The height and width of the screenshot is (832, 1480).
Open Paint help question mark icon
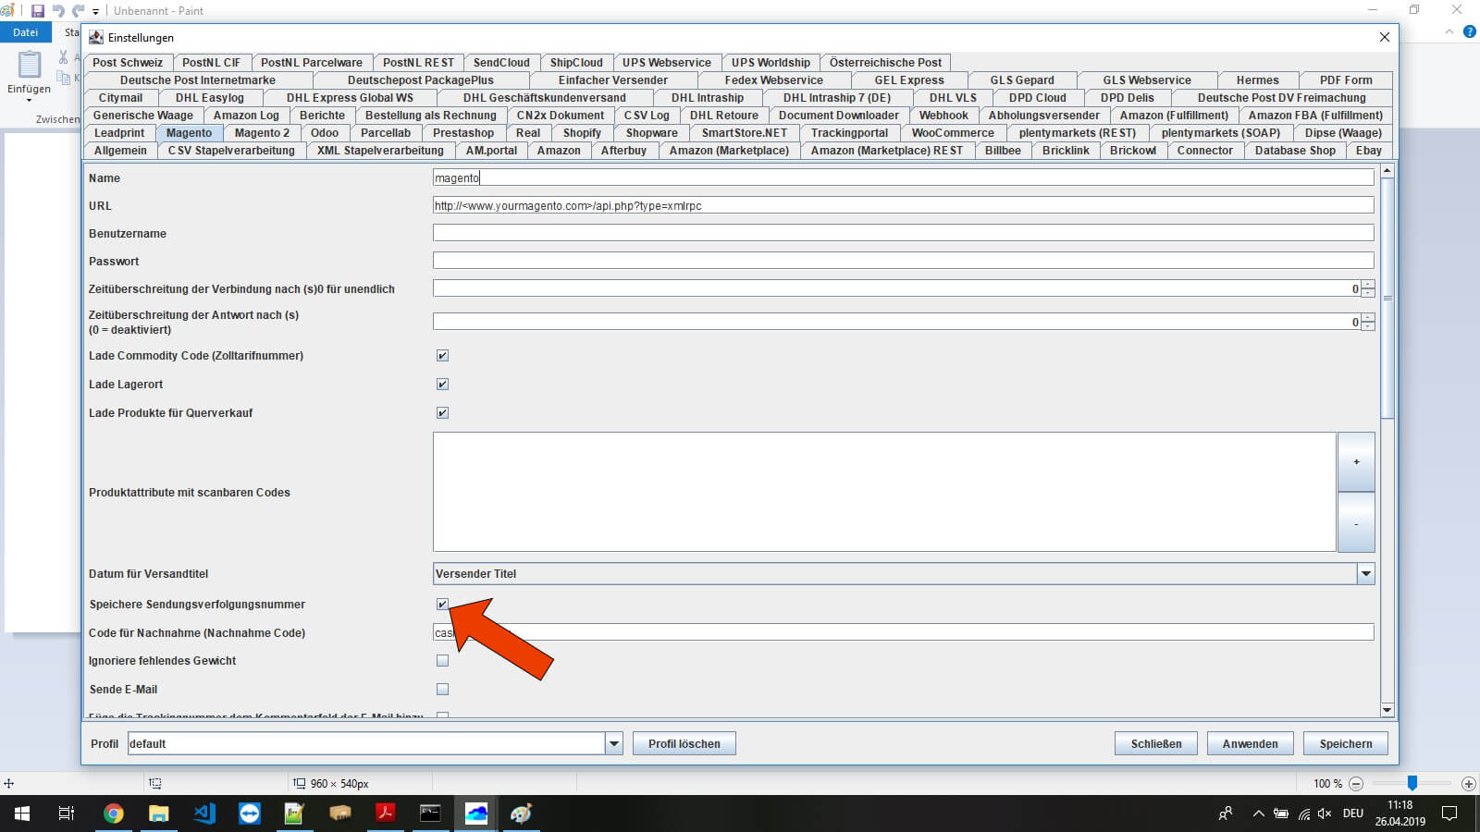tap(1470, 32)
